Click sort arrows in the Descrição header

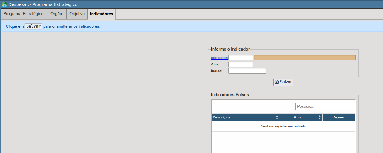coord(277,117)
